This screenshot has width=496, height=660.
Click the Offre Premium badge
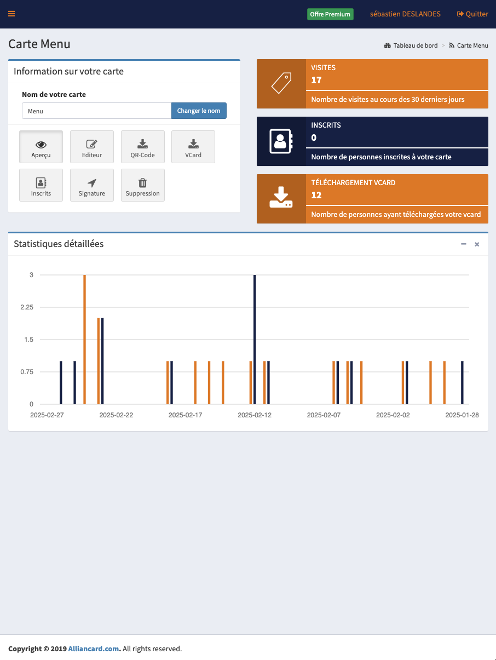[330, 14]
